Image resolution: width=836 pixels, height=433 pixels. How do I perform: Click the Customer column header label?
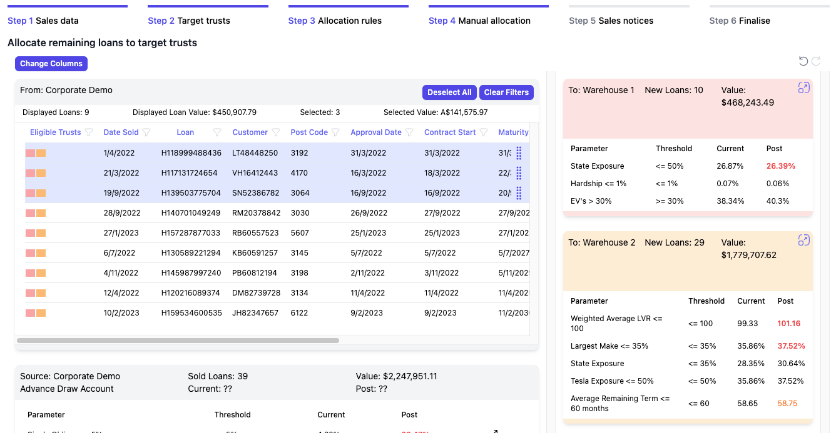250,132
